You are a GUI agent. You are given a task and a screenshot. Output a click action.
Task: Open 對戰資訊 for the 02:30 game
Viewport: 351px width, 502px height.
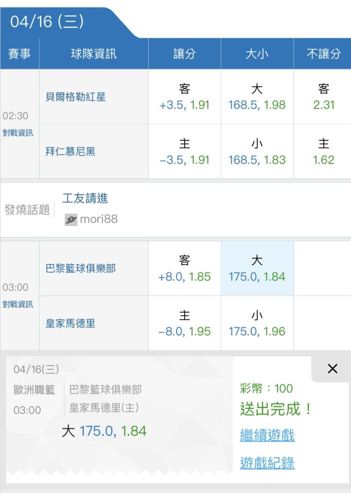point(18,133)
